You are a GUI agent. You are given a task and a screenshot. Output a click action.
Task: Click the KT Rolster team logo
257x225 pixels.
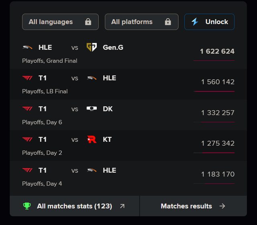click(92, 139)
